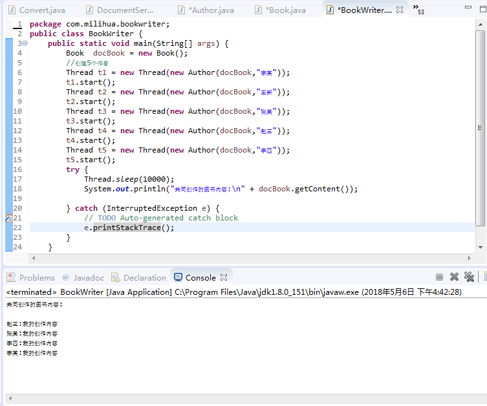The height and width of the screenshot is (406, 487).
Task: Minimize the editor area
Action: pyautogui.click(x=468, y=8)
